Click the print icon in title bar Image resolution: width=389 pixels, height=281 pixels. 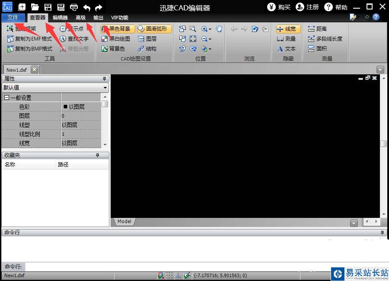74,7
